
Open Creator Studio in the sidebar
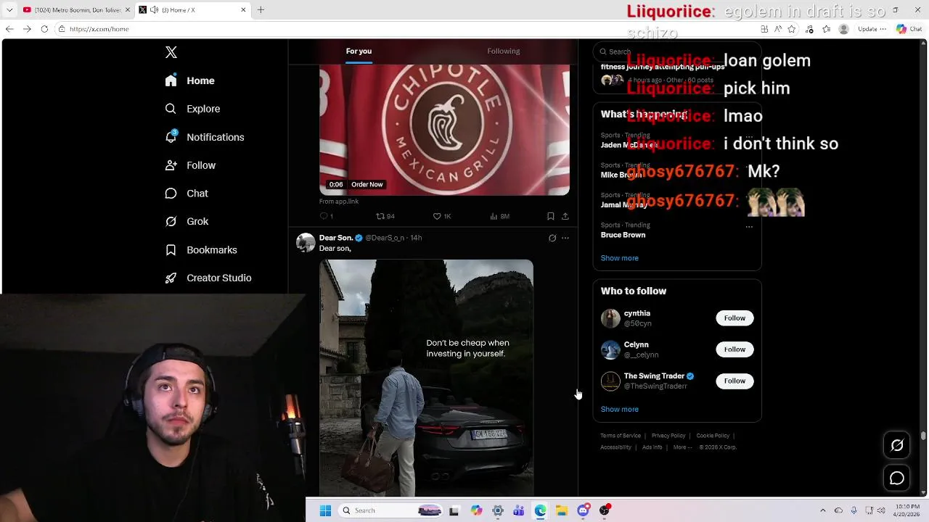pos(208,278)
